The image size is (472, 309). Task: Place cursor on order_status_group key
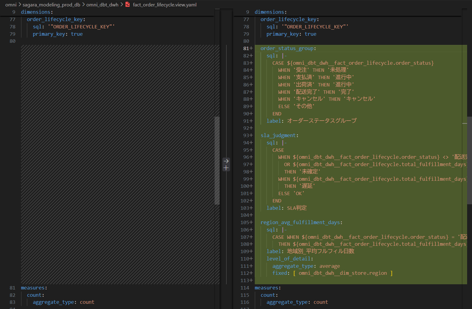pos(287,48)
